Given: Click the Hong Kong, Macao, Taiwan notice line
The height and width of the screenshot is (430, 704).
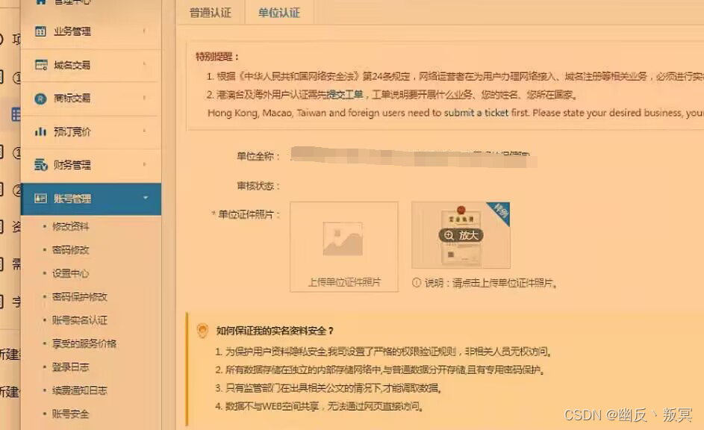Looking at the screenshot, I should pyautogui.click(x=455, y=113).
